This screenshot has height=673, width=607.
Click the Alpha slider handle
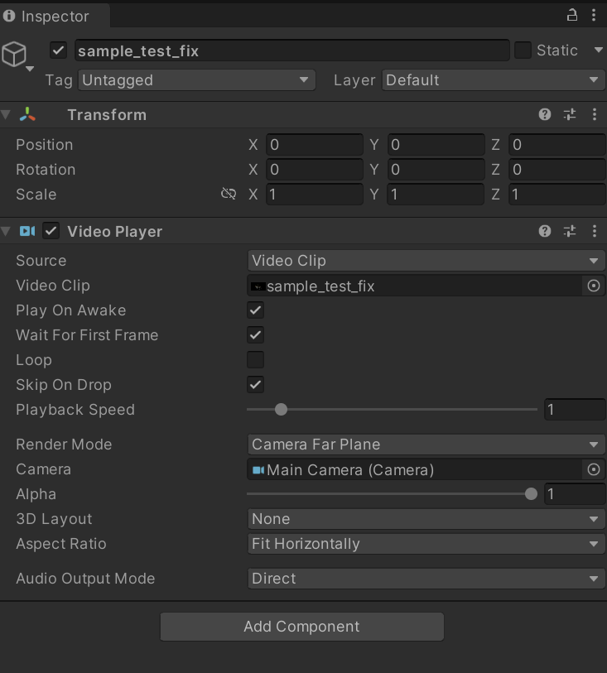click(x=531, y=494)
